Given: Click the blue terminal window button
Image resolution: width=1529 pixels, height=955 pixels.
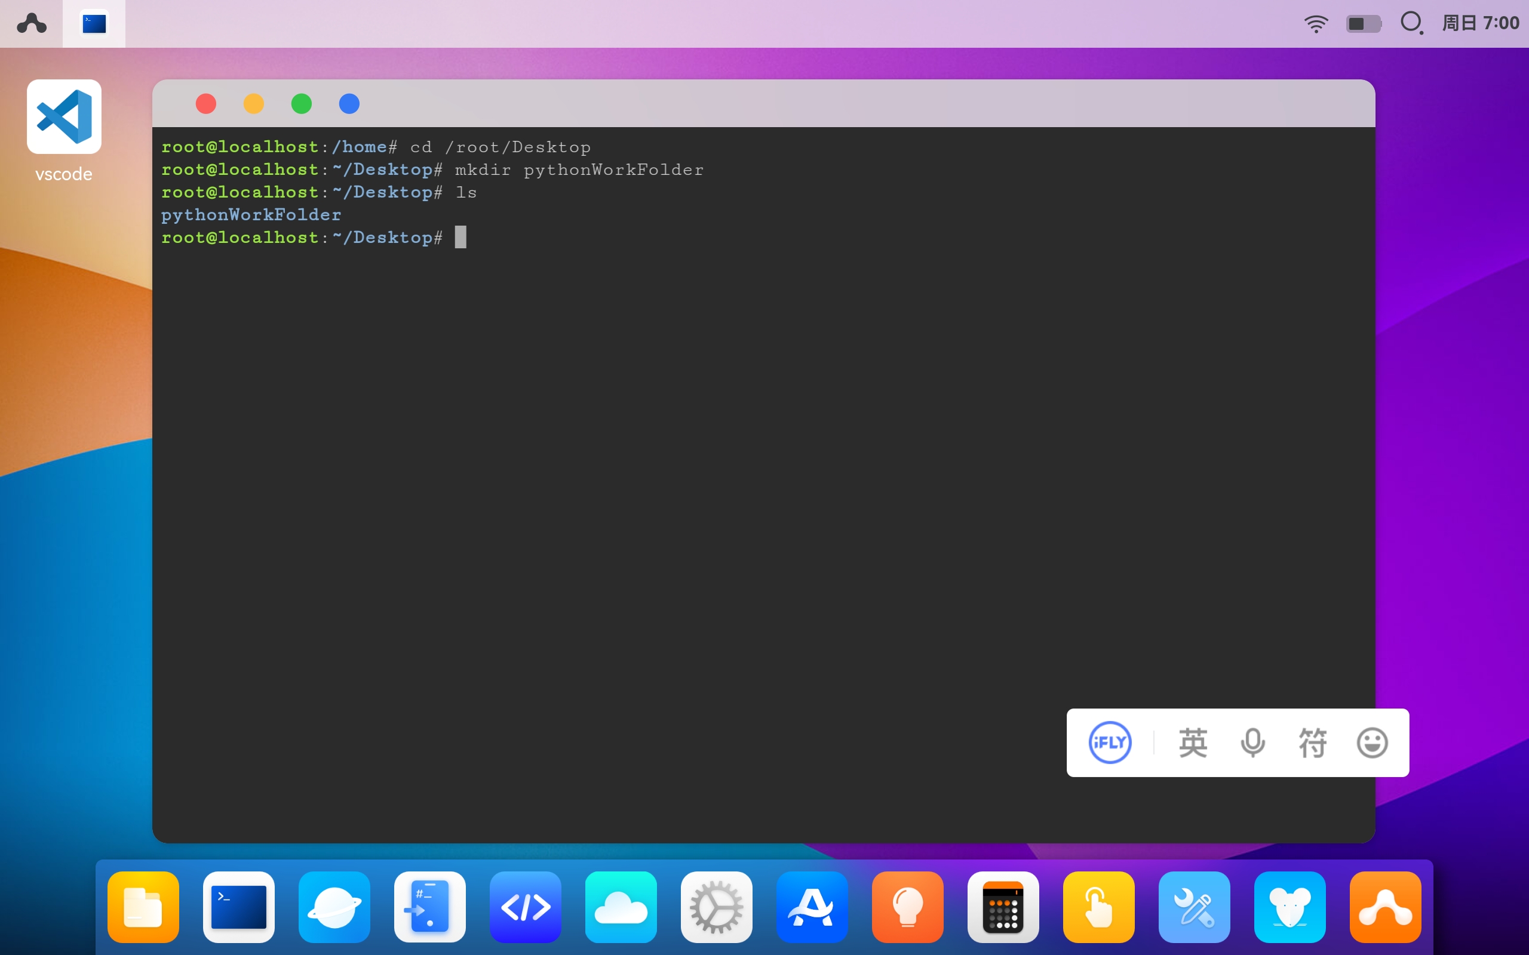Looking at the screenshot, I should (x=349, y=104).
